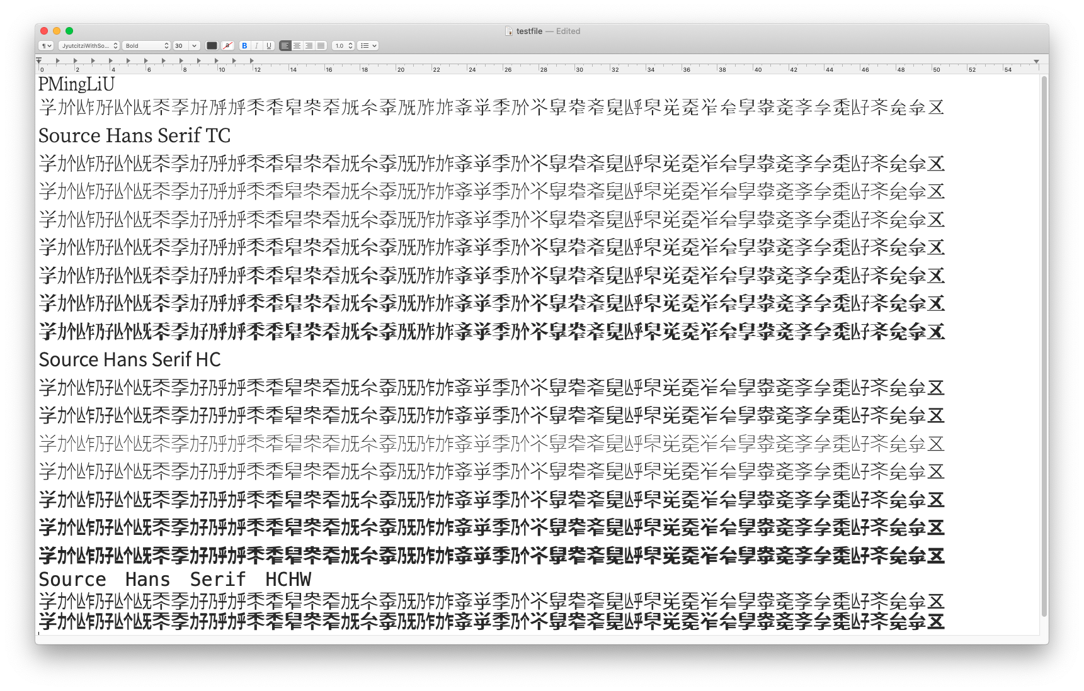1084x691 pixels.
Task: Close the testfile window with red button
Action: pos(44,31)
